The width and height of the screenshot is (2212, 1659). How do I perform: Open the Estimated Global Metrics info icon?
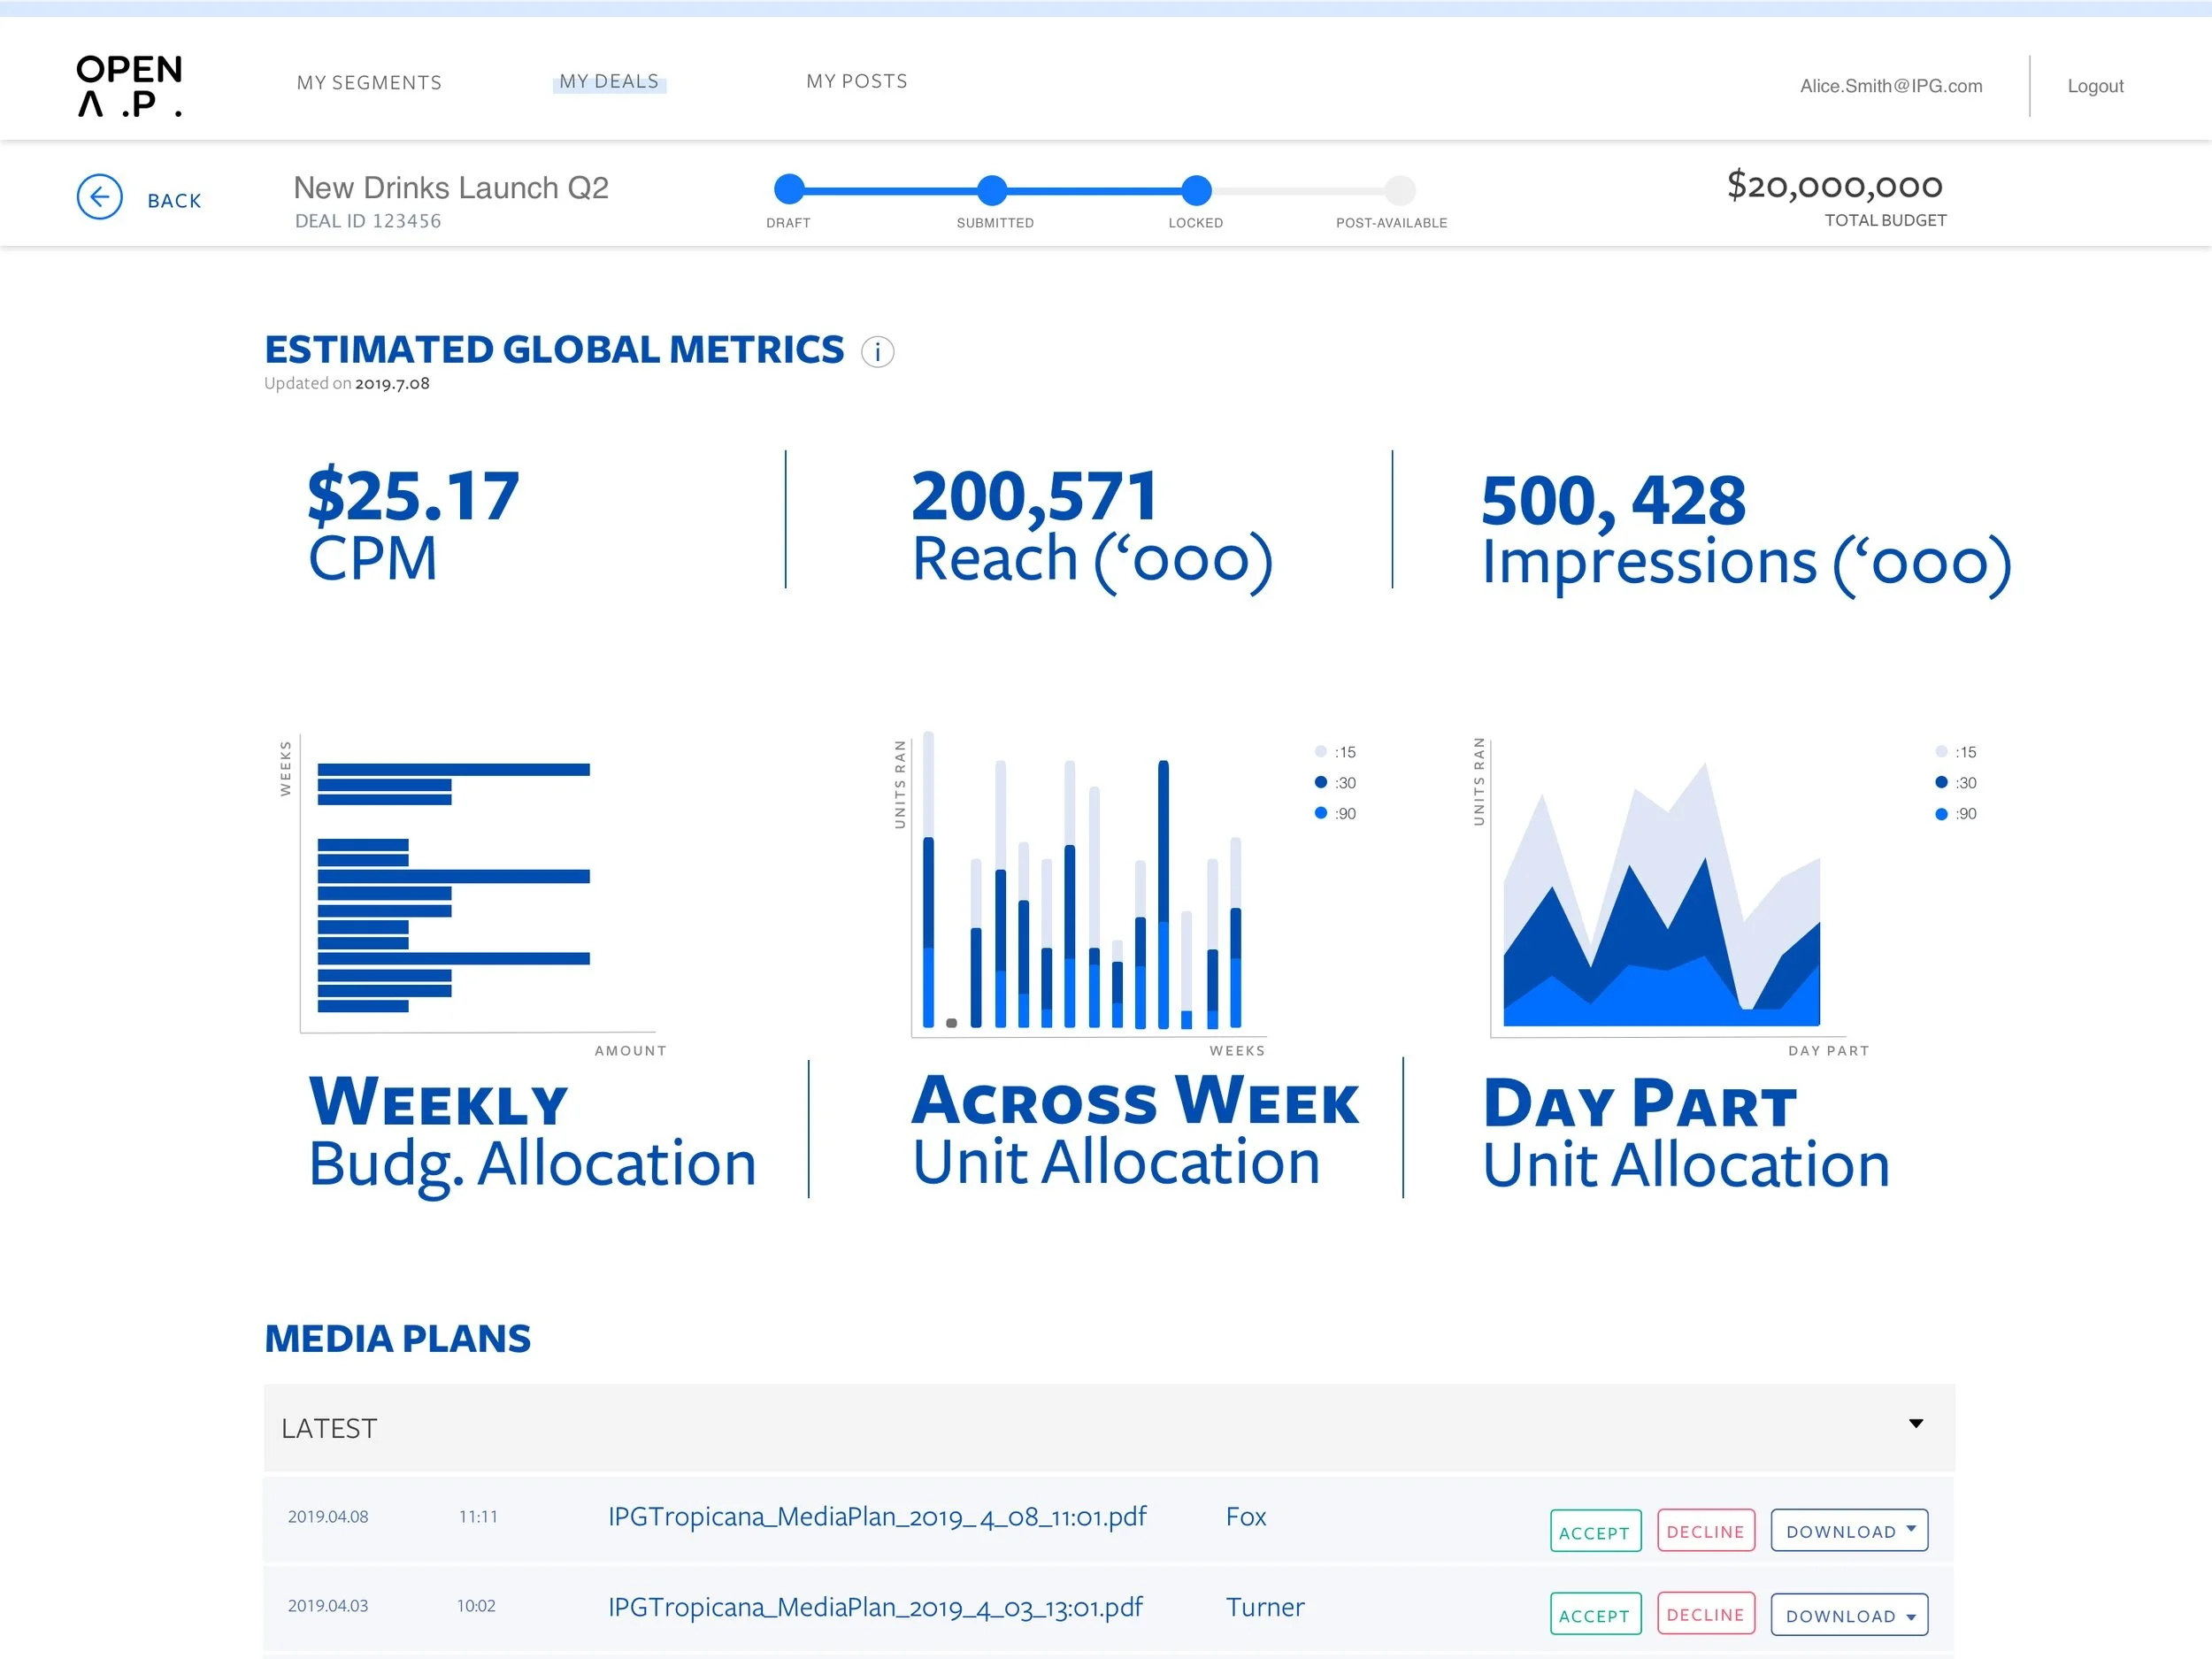point(877,352)
